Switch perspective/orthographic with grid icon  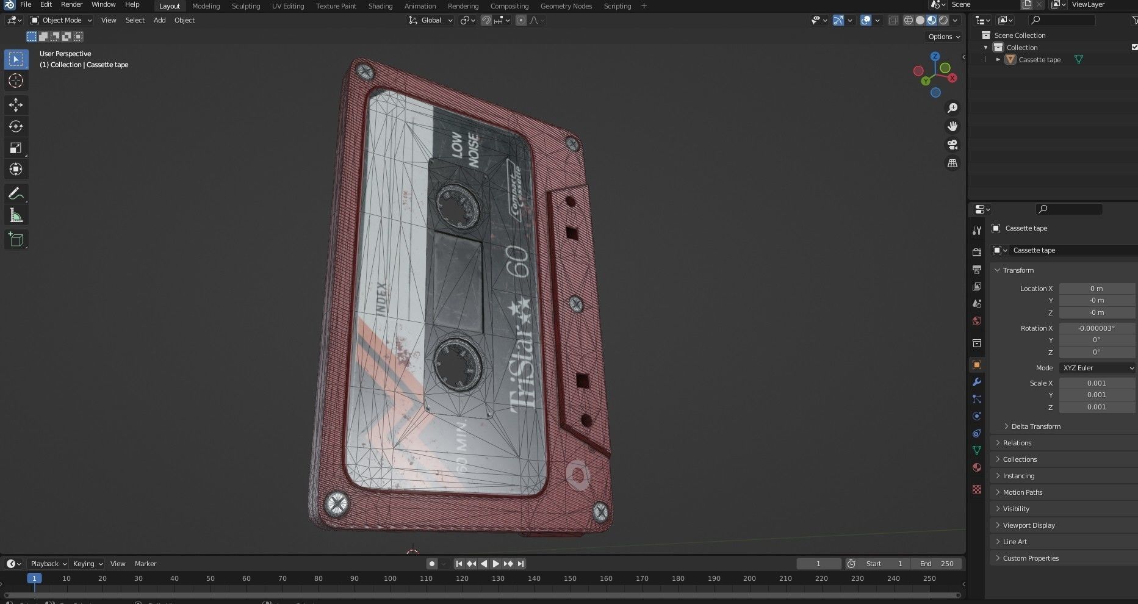point(952,163)
